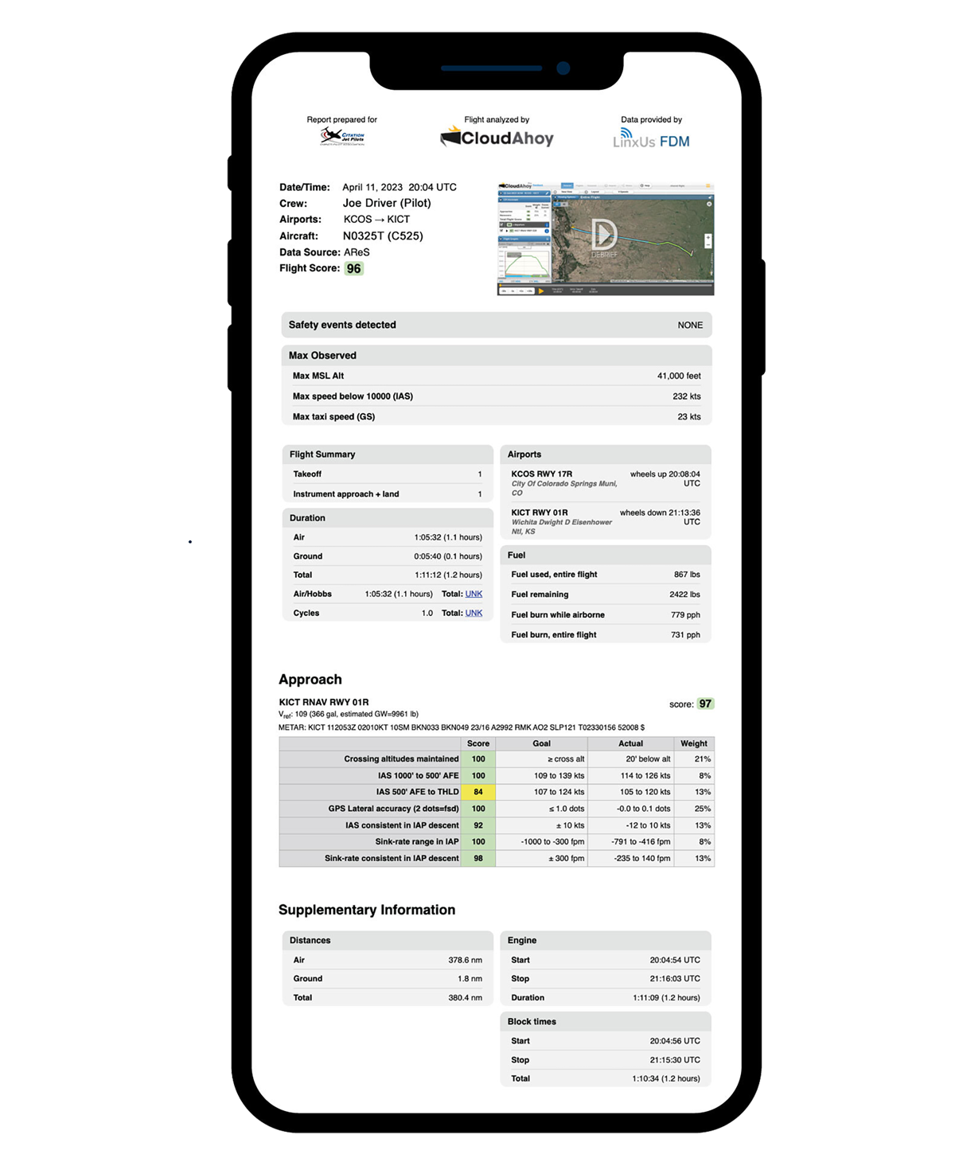
Task: Toggle the KICT RNAV approach segment checkbox
Action: point(501,231)
